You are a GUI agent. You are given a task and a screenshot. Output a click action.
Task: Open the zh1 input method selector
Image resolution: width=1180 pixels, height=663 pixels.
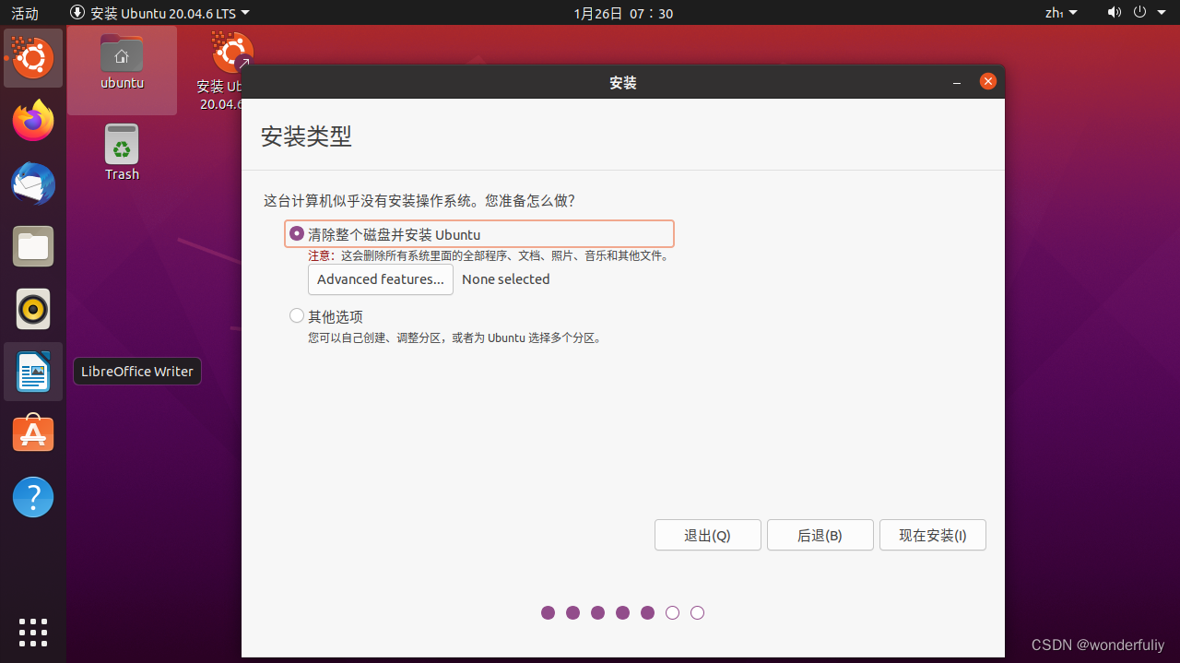1054,13
